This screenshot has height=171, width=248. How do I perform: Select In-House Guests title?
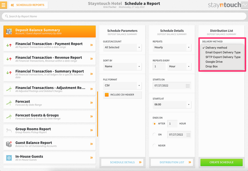(x=29, y=156)
